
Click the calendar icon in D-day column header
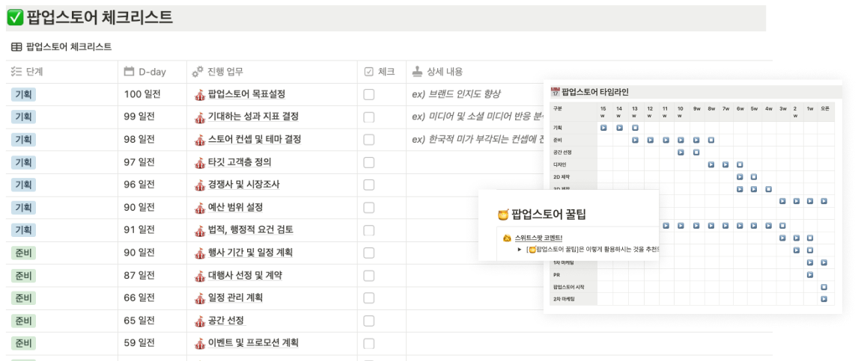tap(129, 72)
